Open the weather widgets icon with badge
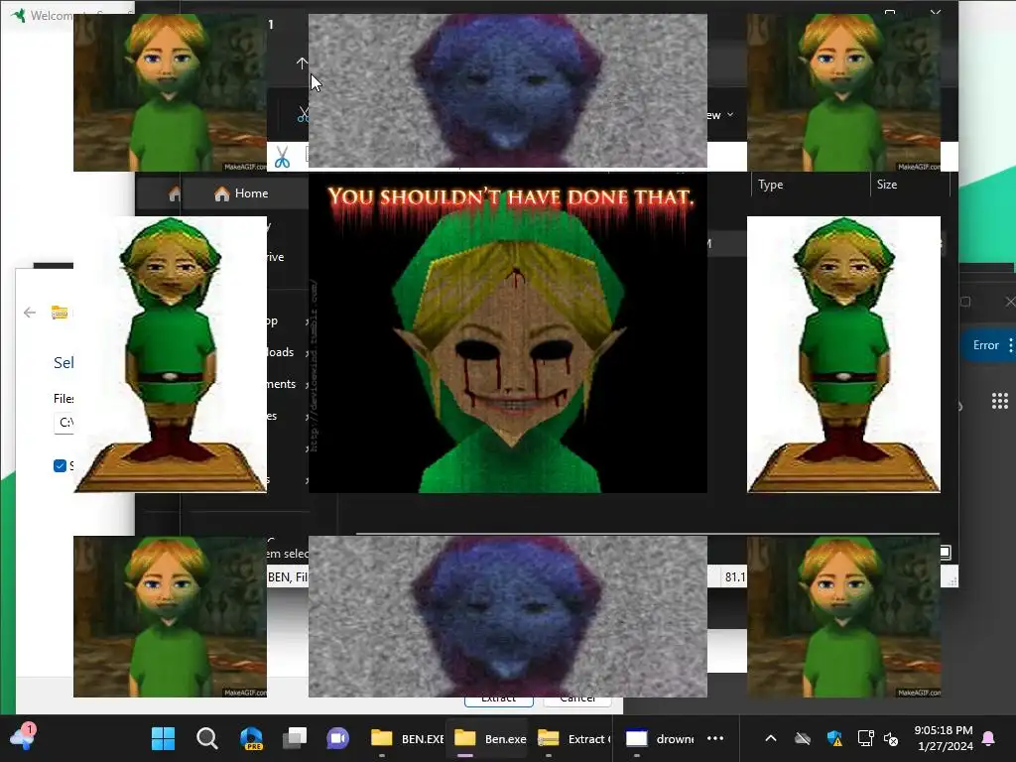This screenshot has height=762, width=1016. tap(22, 737)
